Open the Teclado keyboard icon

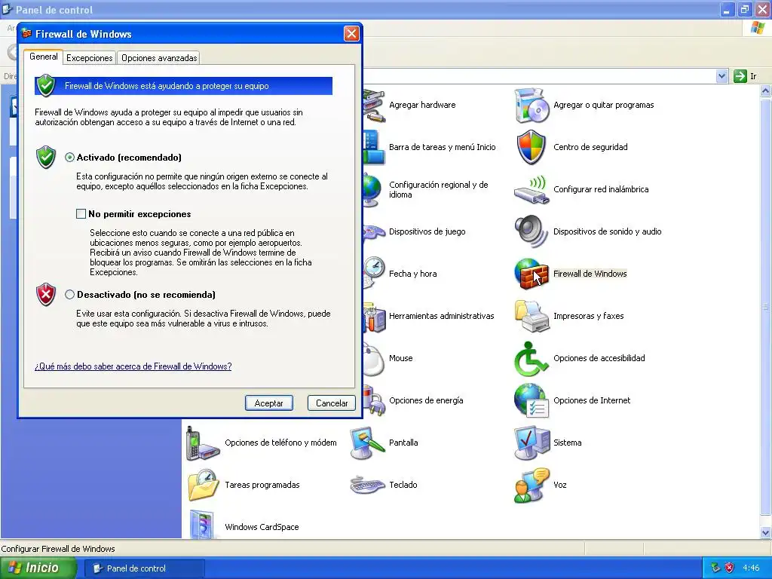click(367, 485)
